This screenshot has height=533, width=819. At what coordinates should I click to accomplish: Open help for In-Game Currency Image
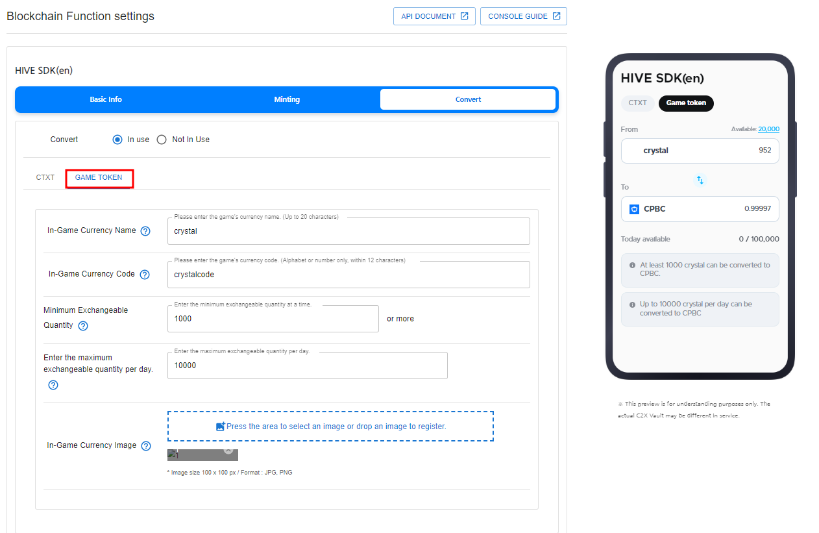click(146, 446)
